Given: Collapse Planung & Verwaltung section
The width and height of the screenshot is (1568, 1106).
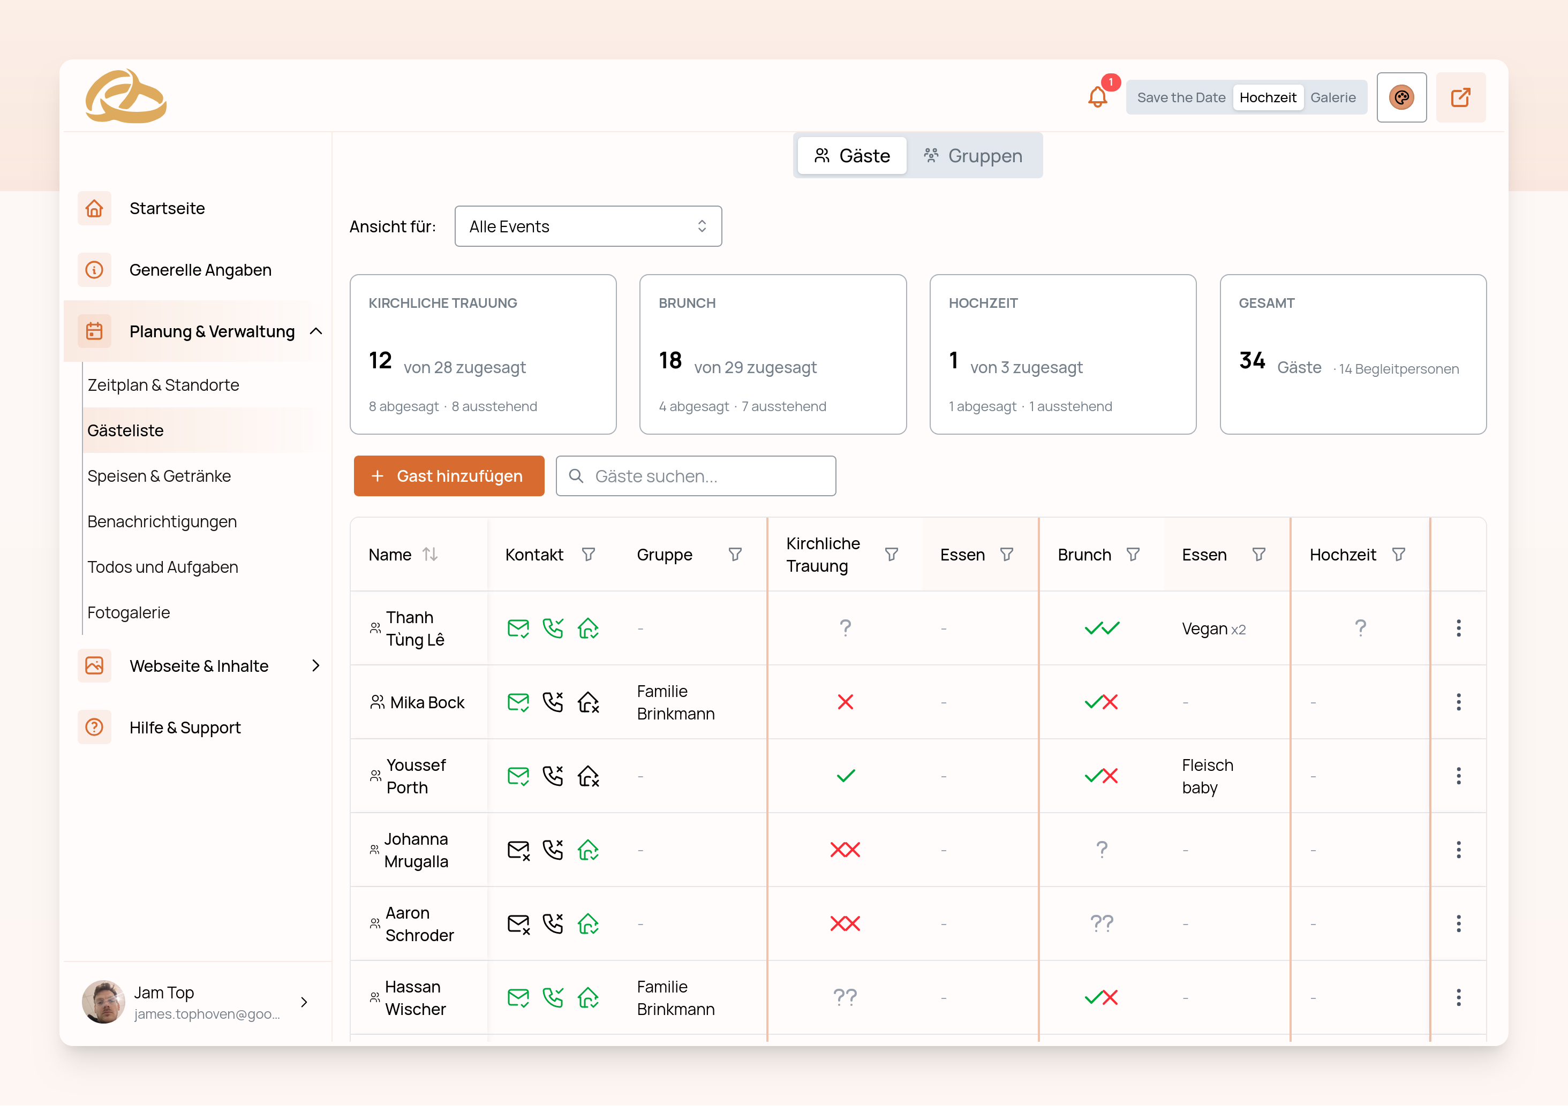Looking at the screenshot, I should 315,331.
